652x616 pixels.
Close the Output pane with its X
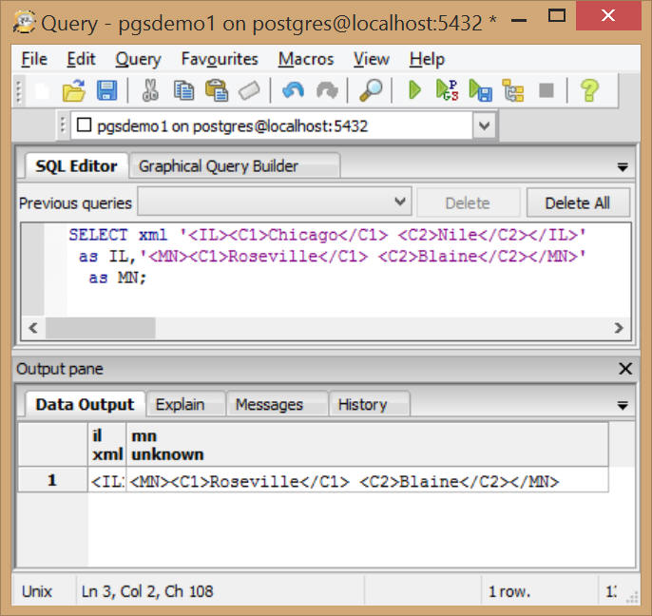(x=625, y=369)
